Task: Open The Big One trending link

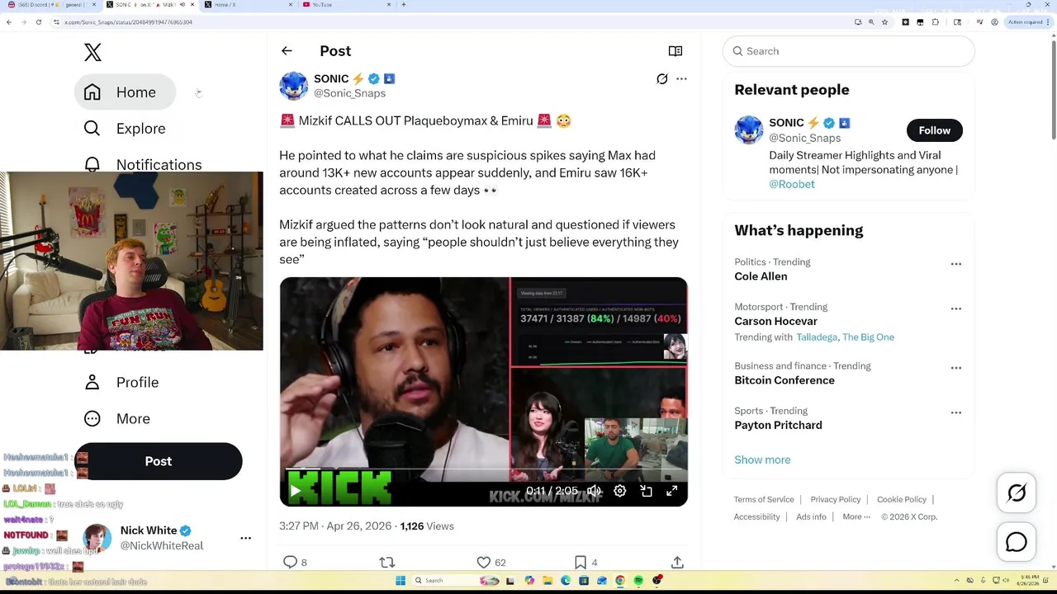Action: pyautogui.click(x=868, y=337)
